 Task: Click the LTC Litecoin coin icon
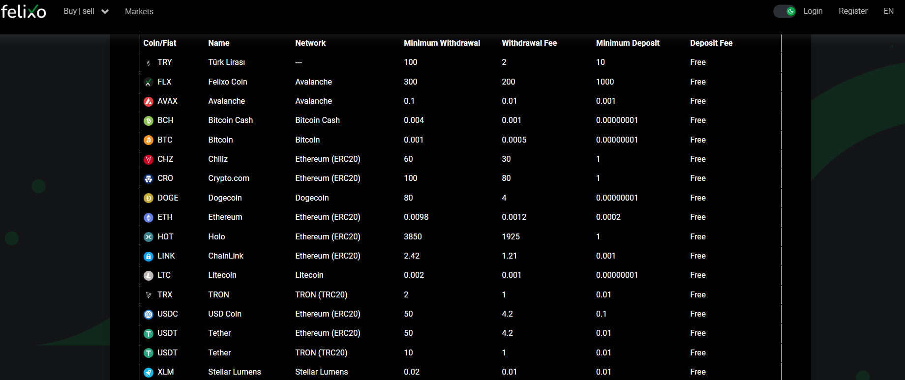149,276
